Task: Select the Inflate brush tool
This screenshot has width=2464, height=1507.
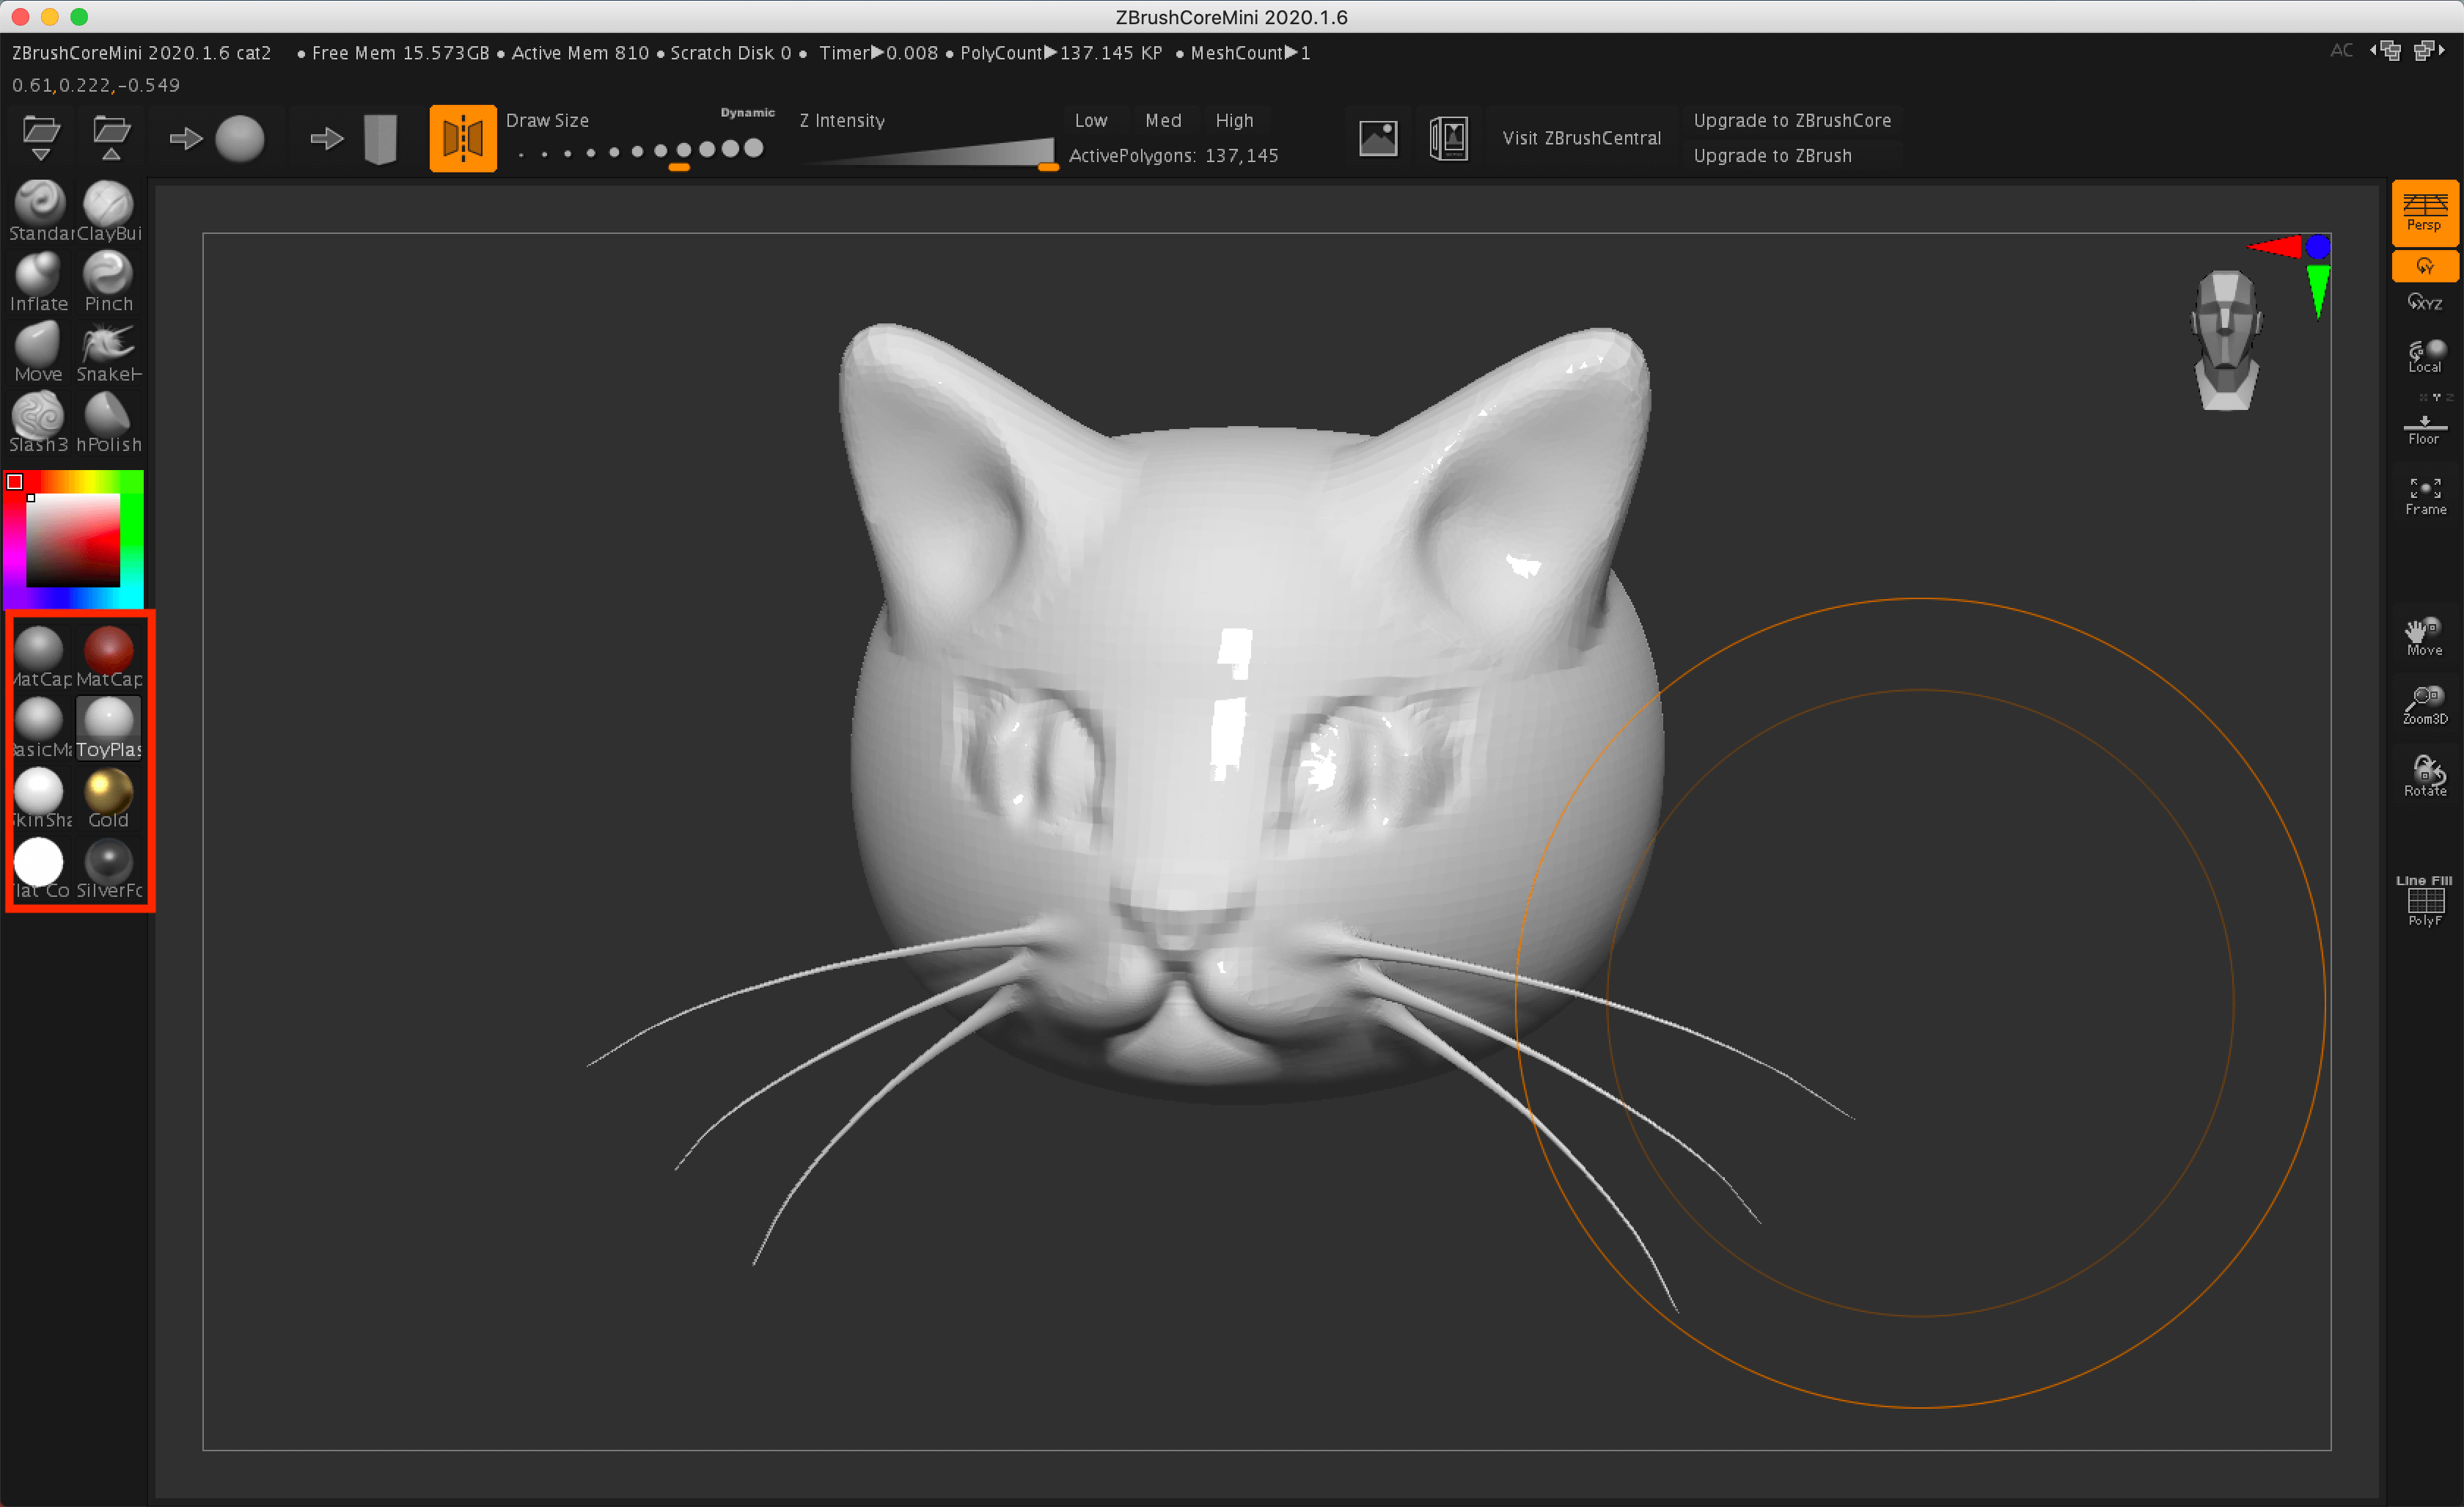Action: pyautogui.click(x=40, y=285)
